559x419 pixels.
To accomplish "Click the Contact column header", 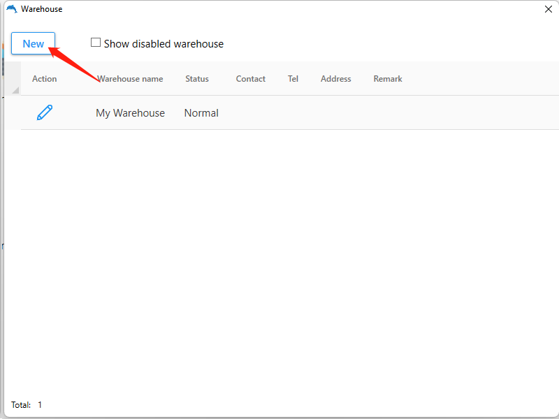I will [x=250, y=79].
